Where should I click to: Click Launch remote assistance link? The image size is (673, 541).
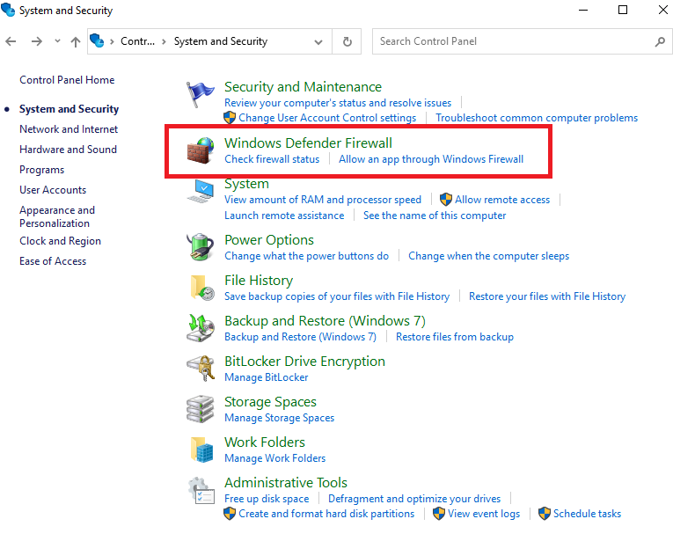coord(284,216)
